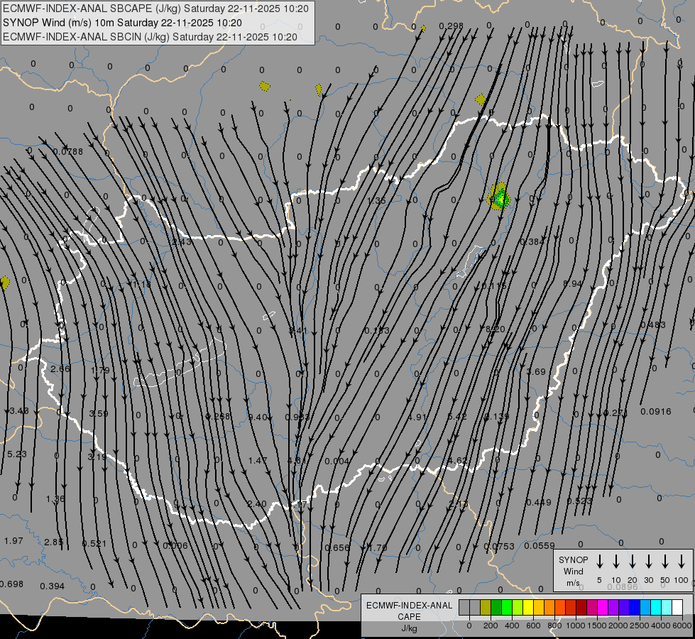Select the deep blue swatch before 2500
Viewport: 695px width, 639px height.
point(634,608)
